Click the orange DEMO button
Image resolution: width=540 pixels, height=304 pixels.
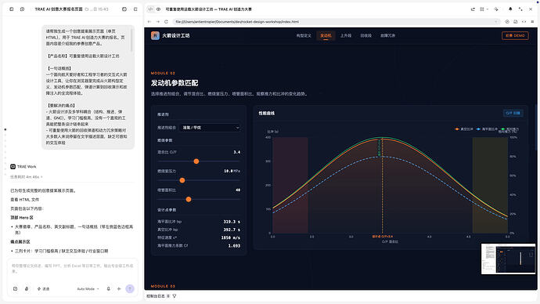tap(515, 35)
